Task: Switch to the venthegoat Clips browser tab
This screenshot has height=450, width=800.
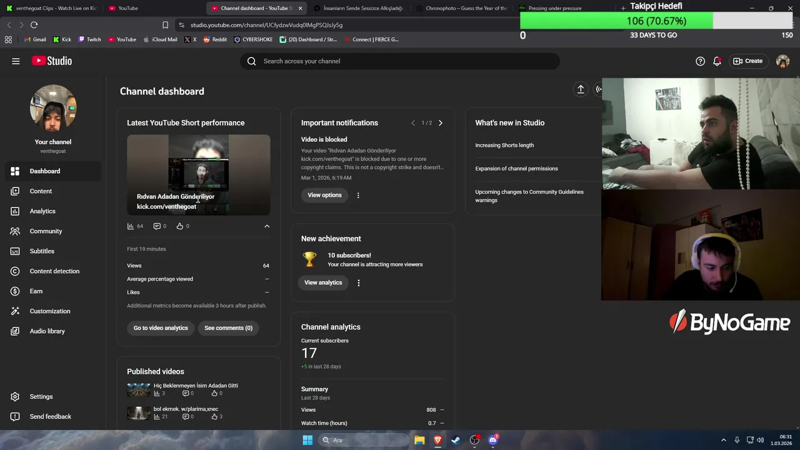Action: (52, 8)
